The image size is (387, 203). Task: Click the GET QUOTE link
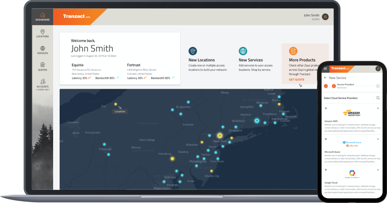point(296,80)
